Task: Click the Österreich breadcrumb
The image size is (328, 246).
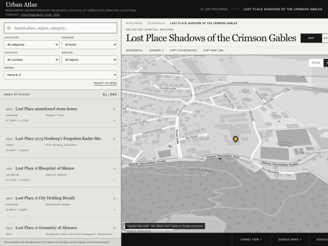Action: click(156, 23)
